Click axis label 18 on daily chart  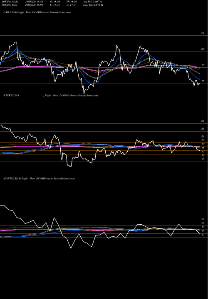click(x=203, y=81)
